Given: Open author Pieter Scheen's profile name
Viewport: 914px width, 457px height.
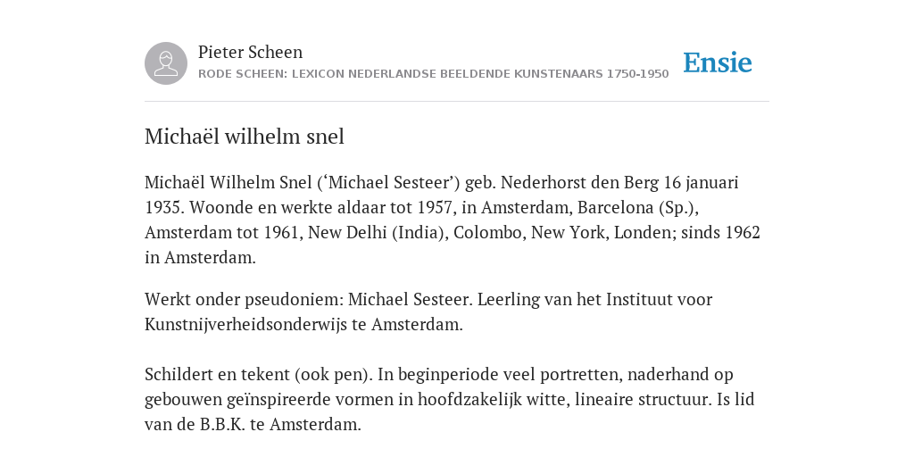Looking at the screenshot, I should coord(250,52).
